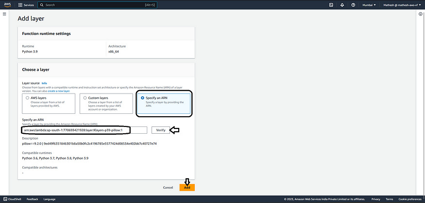Click the Verify button
The height and width of the screenshot is (203, 425).
pyautogui.click(x=161, y=130)
